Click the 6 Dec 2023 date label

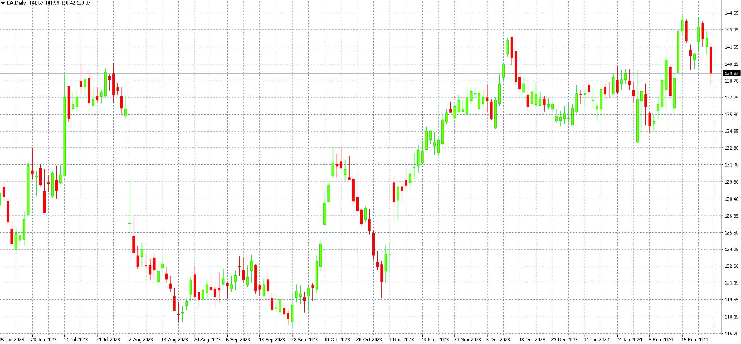(498, 340)
